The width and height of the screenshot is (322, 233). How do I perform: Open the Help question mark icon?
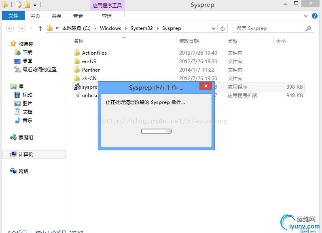[x=315, y=16]
